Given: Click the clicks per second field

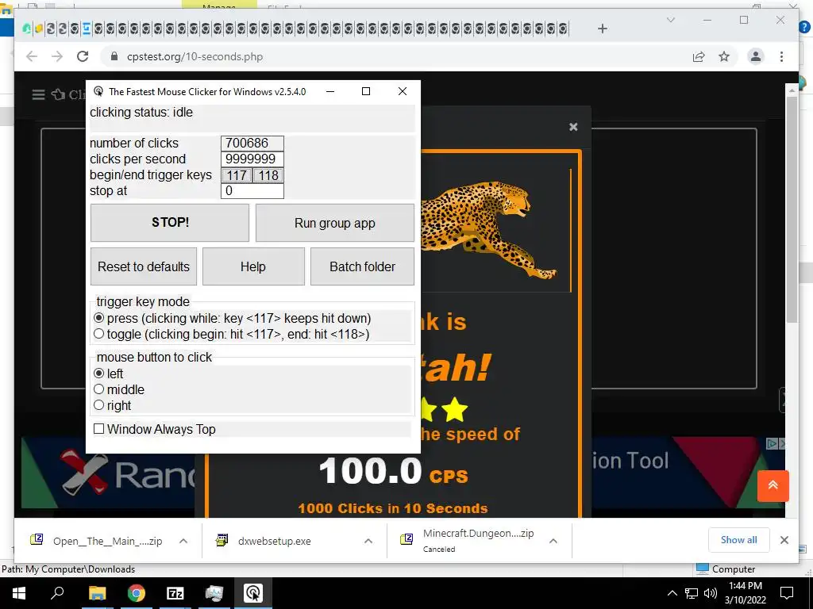Looking at the screenshot, I should (252, 159).
